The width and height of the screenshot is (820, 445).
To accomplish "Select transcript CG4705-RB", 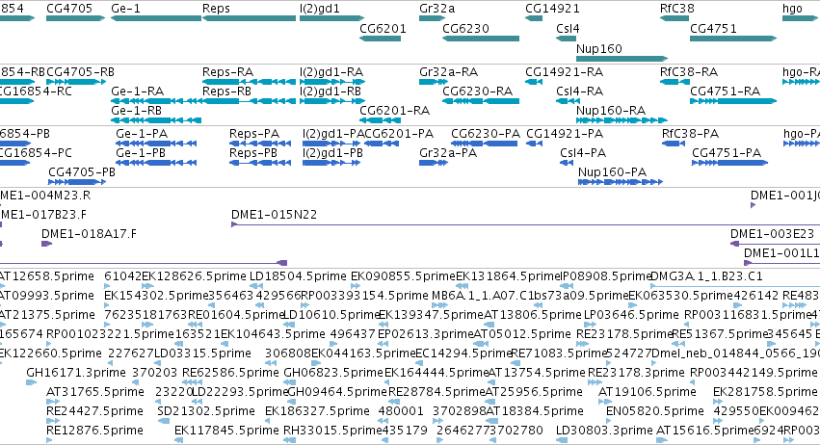I will [x=76, y=82].
